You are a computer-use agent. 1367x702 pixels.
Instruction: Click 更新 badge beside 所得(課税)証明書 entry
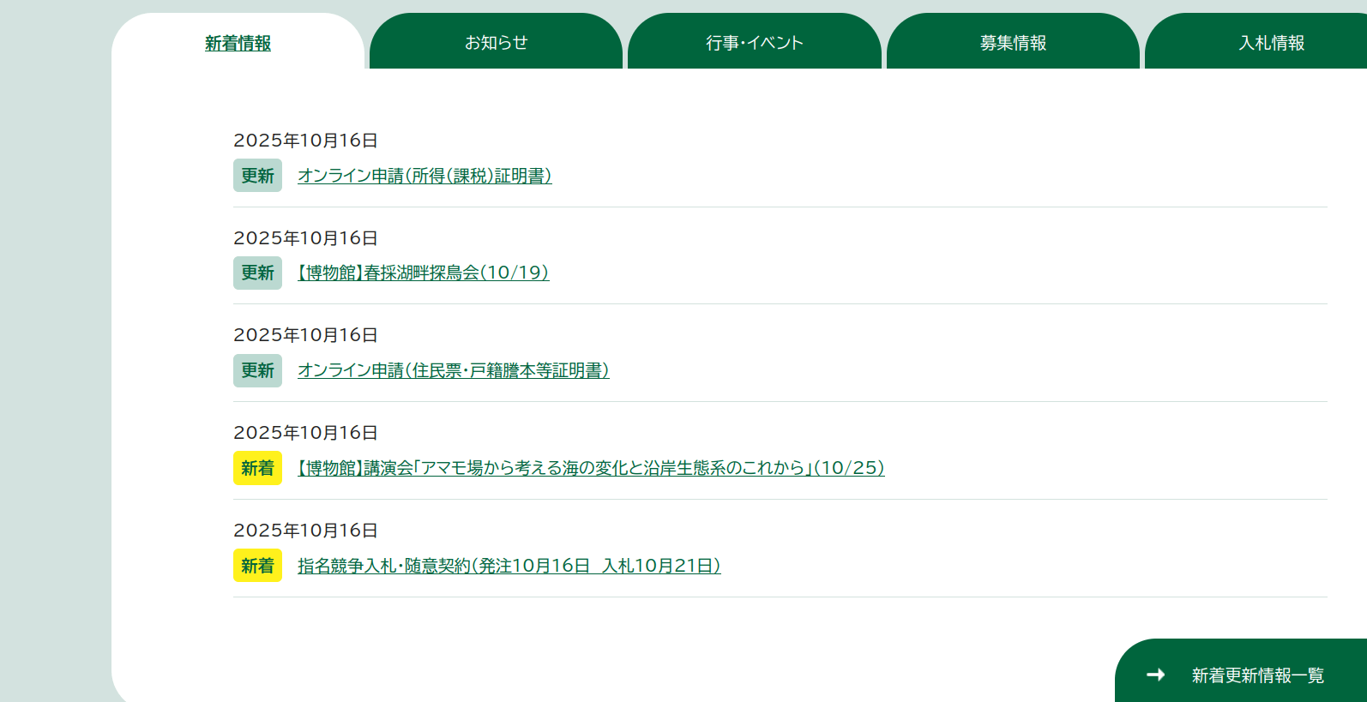(257, 176)
